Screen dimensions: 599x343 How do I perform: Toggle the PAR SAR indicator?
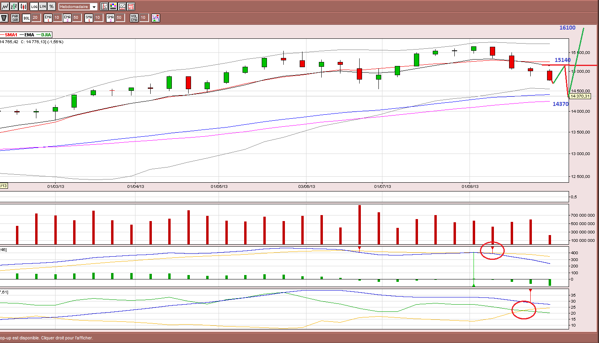coord(15,18)
